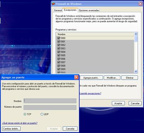The image size is (144, 133).
Task: Click the list scroll down arrow
Action: (136, 71)
